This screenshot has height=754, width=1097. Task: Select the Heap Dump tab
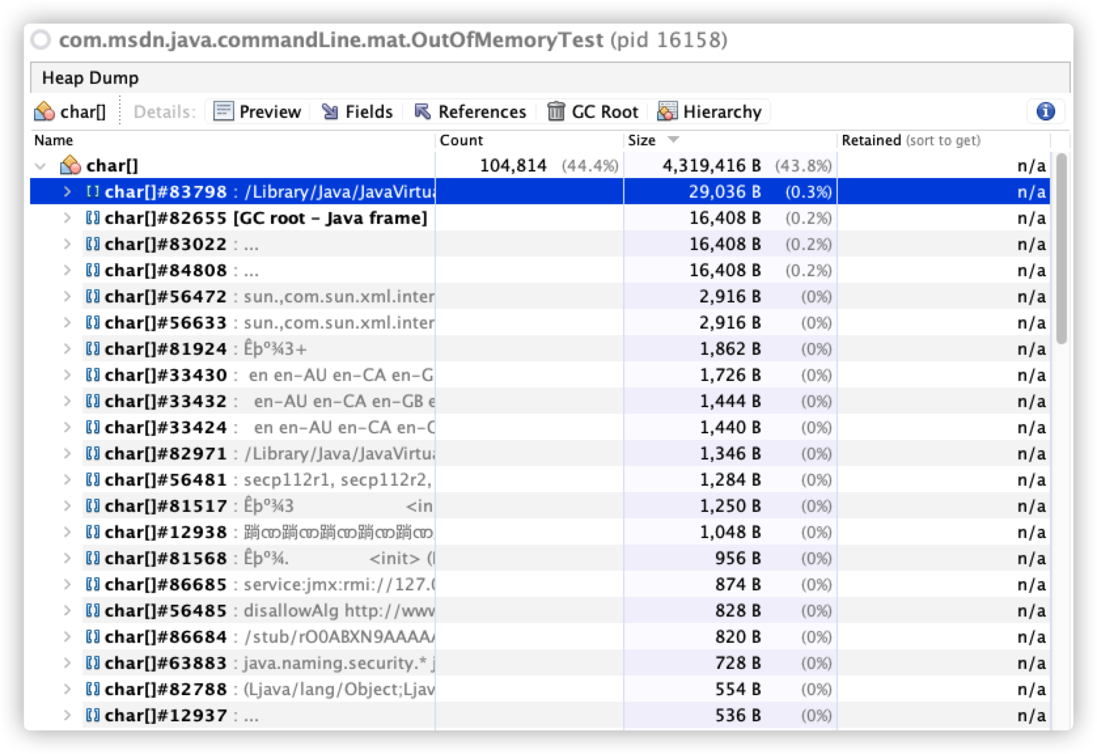(x=90, y=77)
